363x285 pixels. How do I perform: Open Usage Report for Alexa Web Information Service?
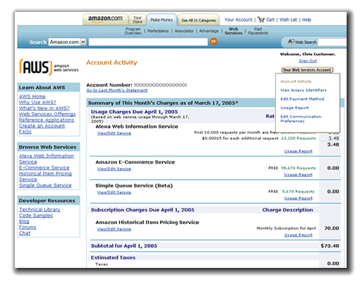pyautogui.click(x=298, y=151)
